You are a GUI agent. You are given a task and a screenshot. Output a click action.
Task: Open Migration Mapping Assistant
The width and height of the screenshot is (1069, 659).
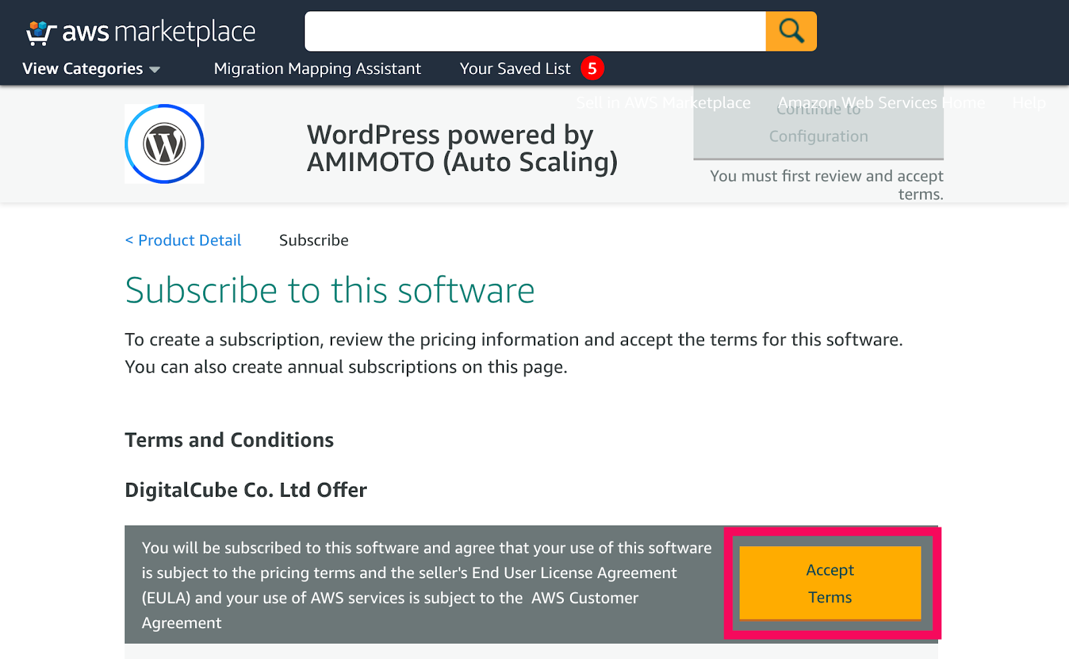pos(317,69)
